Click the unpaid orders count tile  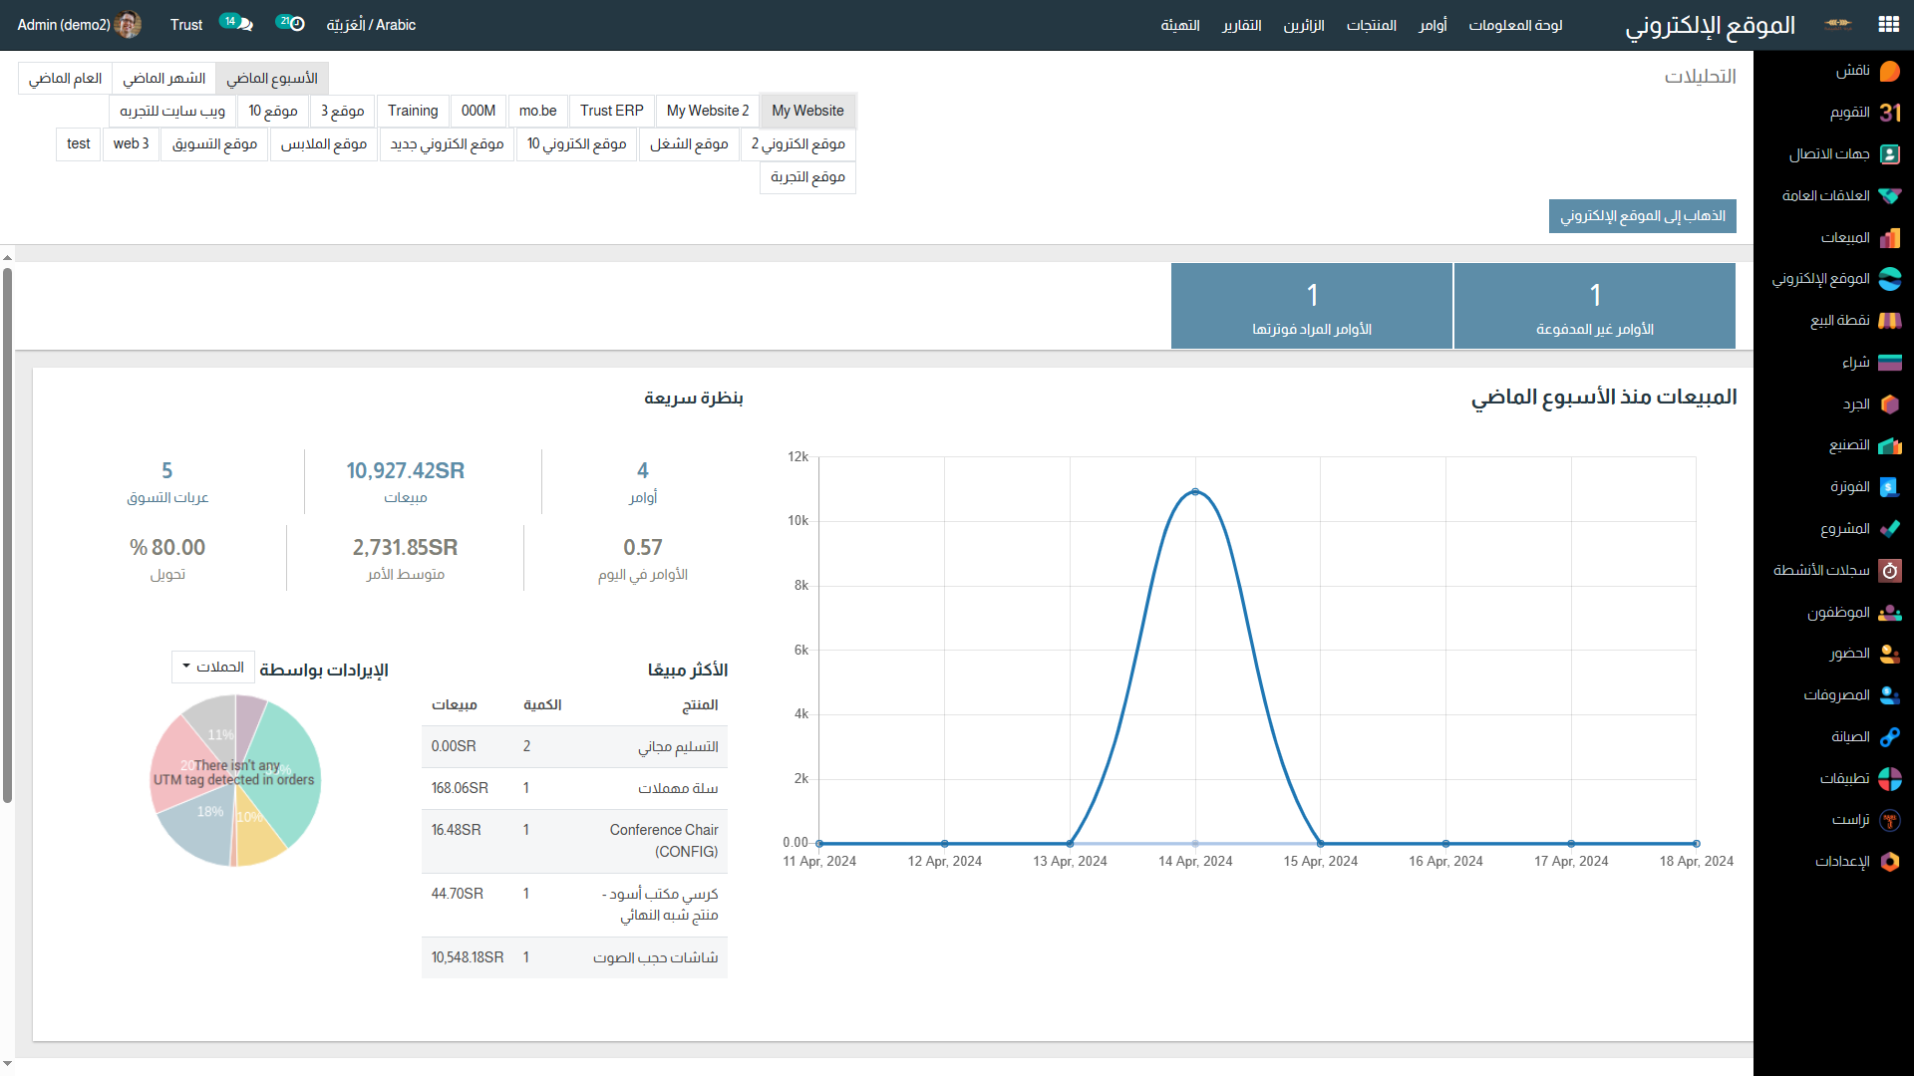click(x=1594, y=306)
